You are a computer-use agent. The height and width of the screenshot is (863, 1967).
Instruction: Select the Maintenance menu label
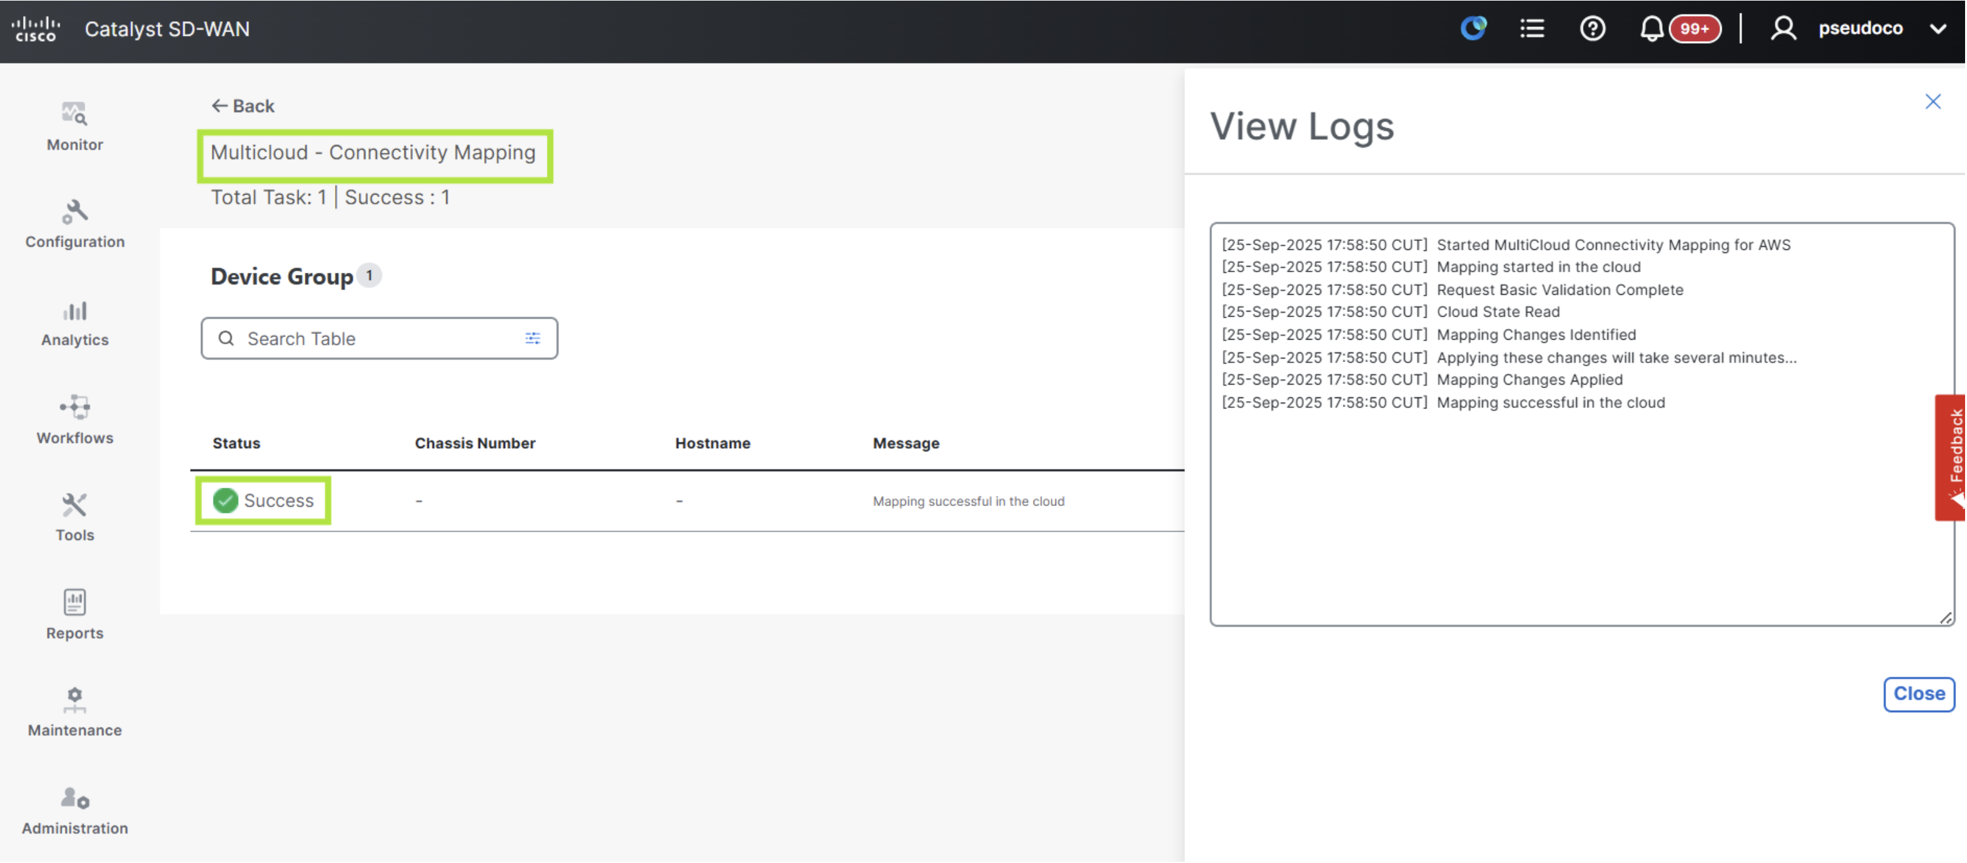click(x=74, y=730)
